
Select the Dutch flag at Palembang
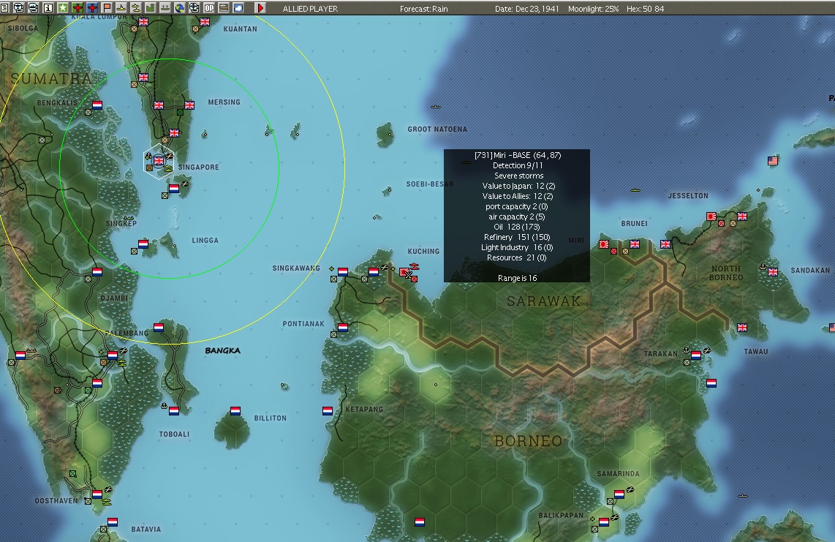pos(113,355)
